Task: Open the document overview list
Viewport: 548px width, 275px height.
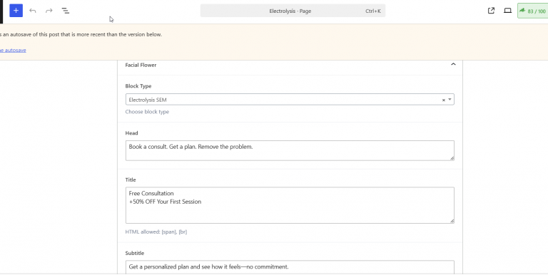Action: [x=66, y=11]
